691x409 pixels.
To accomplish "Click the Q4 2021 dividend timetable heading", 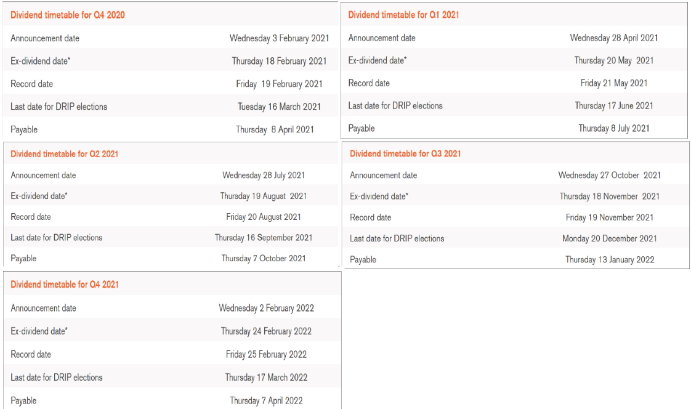I will [65, 285].
